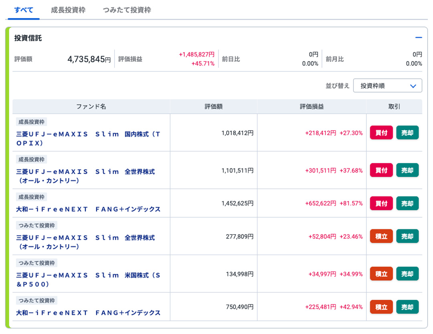Image resolution: width=433 pixels, height=334 pixels.
Task: Open the 成長投資枠 tab
Action: (68, 10)
